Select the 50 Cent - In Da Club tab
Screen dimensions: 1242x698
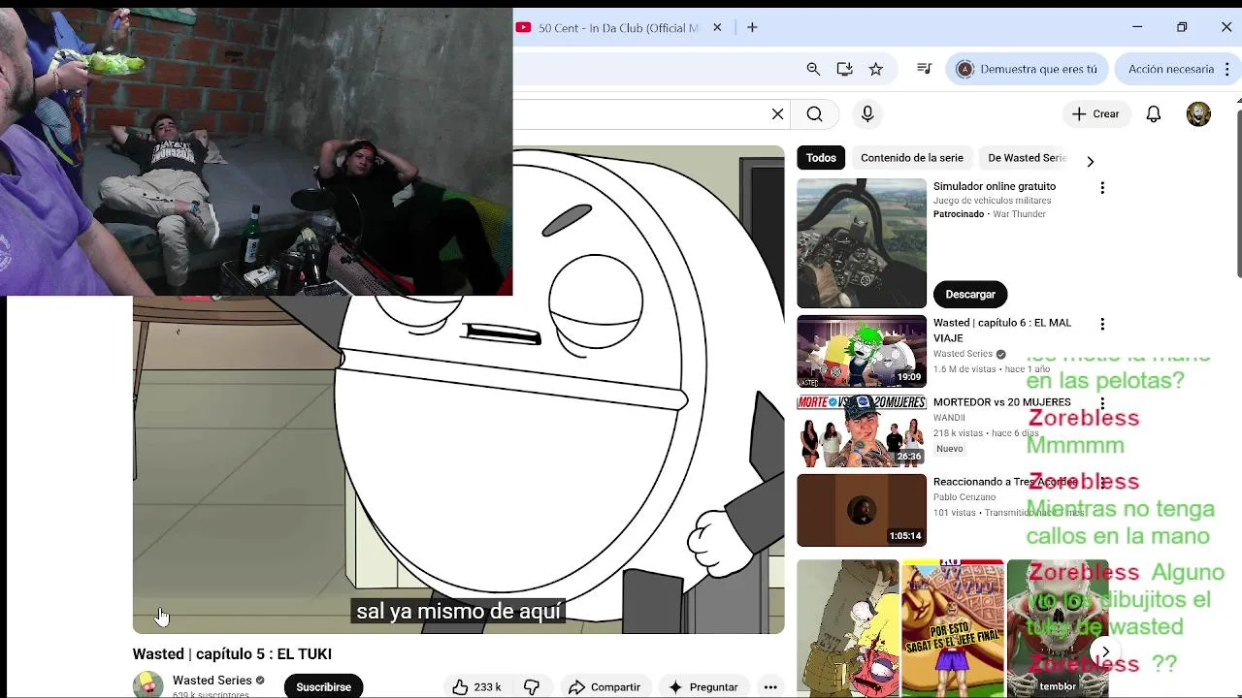pos(619,28)
